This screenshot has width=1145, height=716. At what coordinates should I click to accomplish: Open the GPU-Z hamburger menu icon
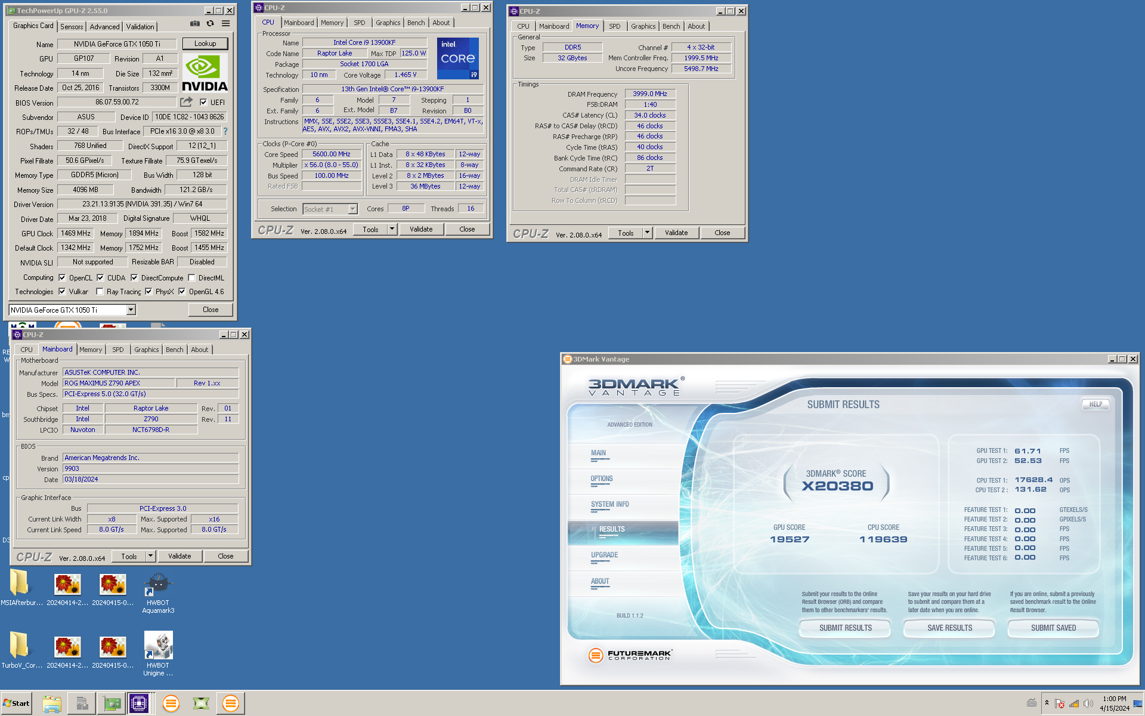(x=226, y=24)
